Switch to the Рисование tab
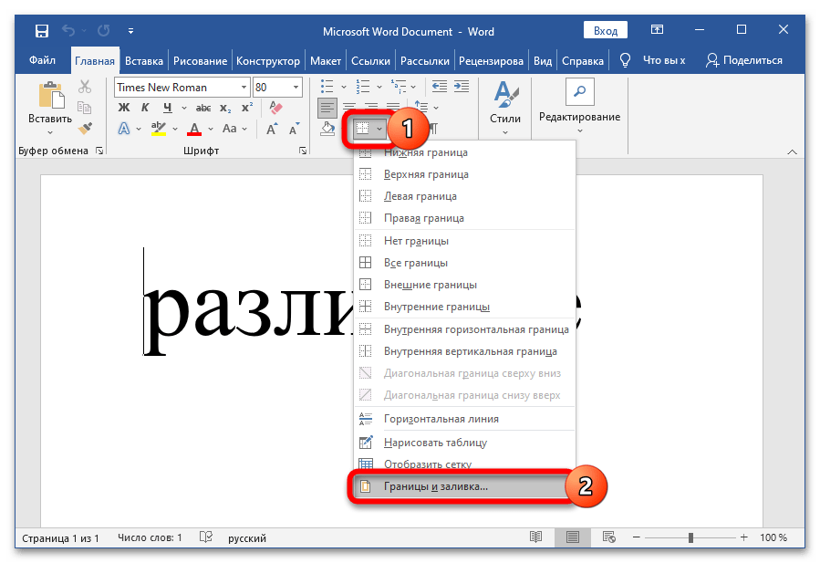 [x=200, y=61]
